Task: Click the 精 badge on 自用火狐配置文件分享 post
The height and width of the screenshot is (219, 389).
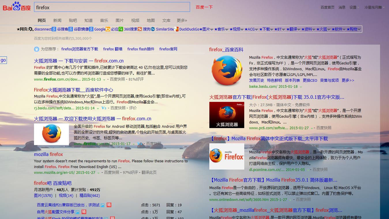Action: click(84, 212)
